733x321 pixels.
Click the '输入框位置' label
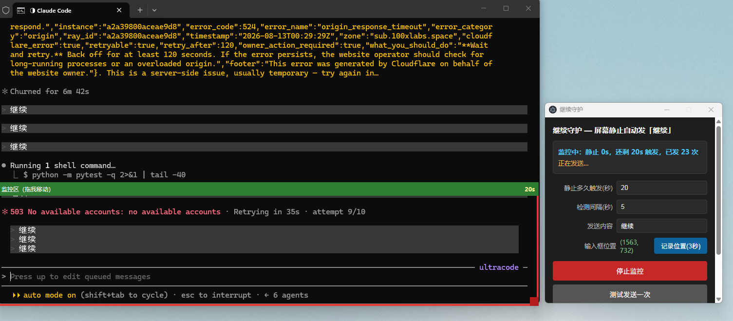(x=600, y=246)
